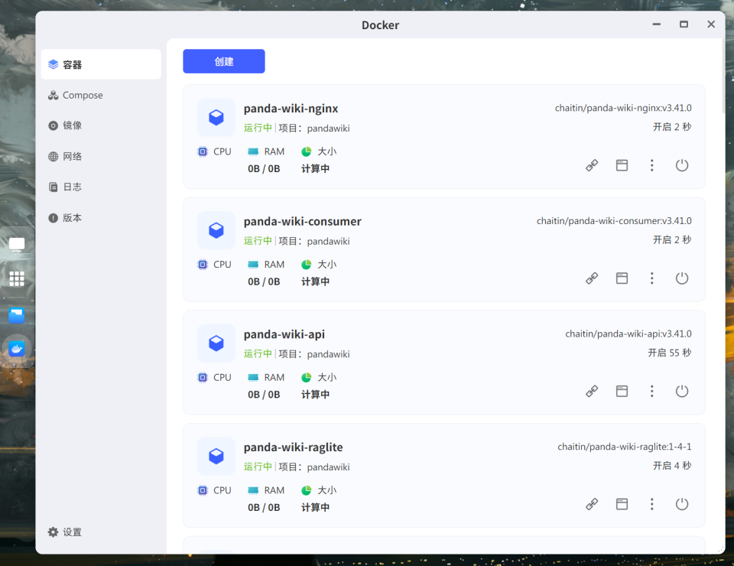Expand three-dot menu for panda-wiki-api
This screenshot has height=566, width=734.
pos(651,391)
